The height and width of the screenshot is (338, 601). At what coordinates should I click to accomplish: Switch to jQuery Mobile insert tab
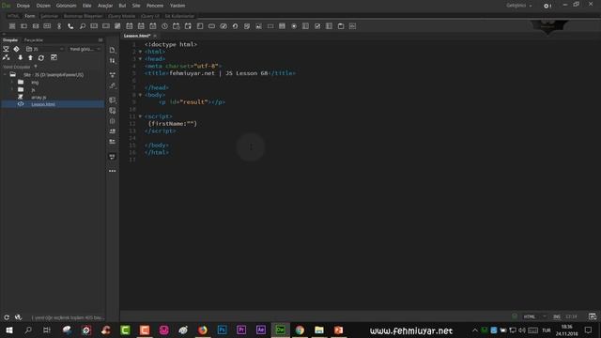pos(122,16)
